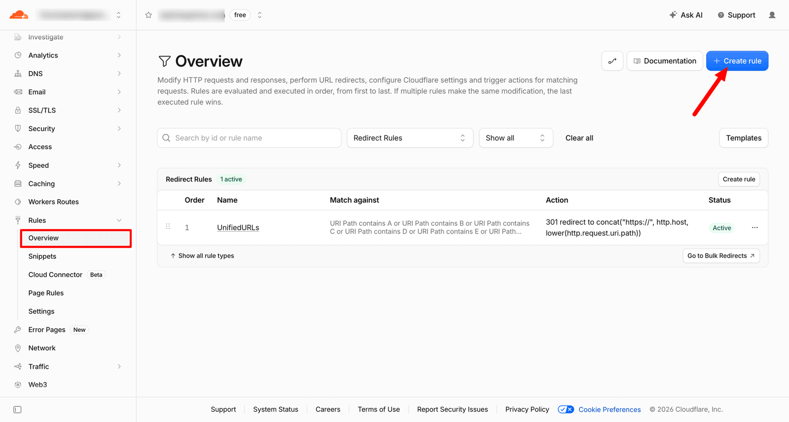Click the Investigate icon in sidebar
This screenshot has width=789, height=422.
coord(18,37)
